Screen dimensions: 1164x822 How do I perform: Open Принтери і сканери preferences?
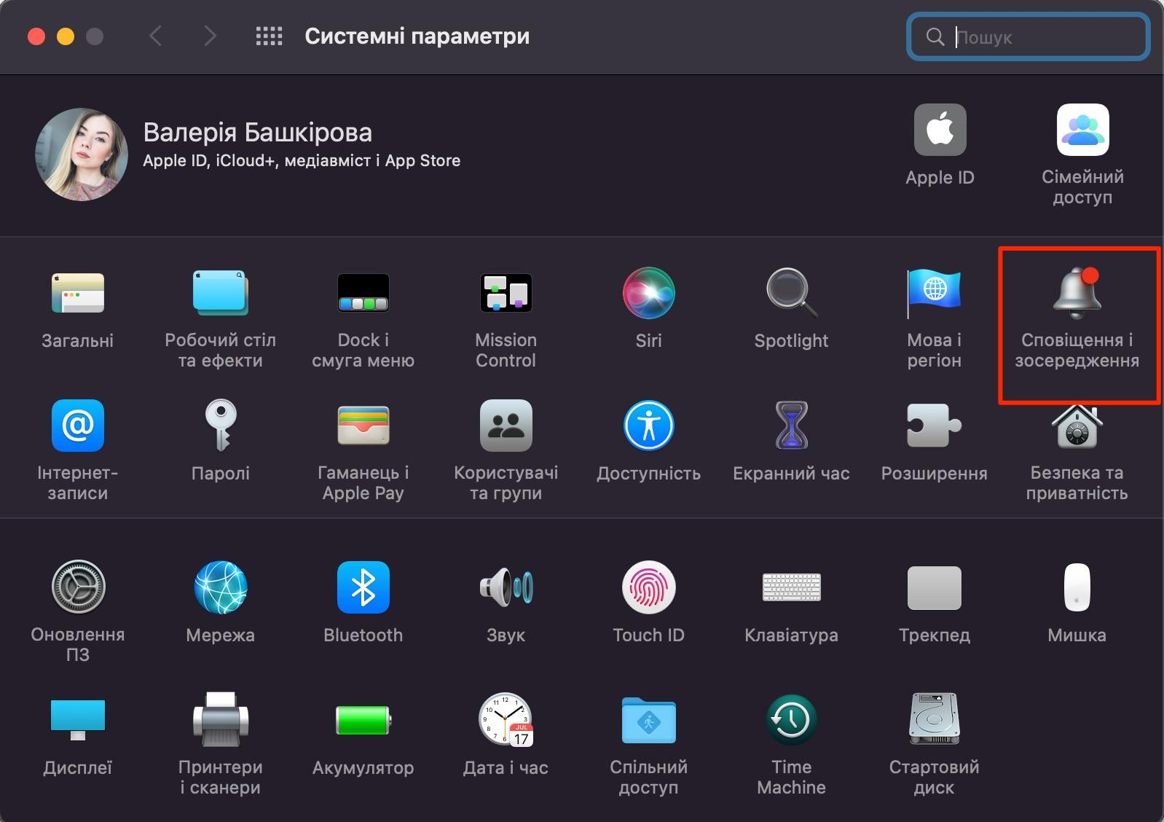coord(220,720)
